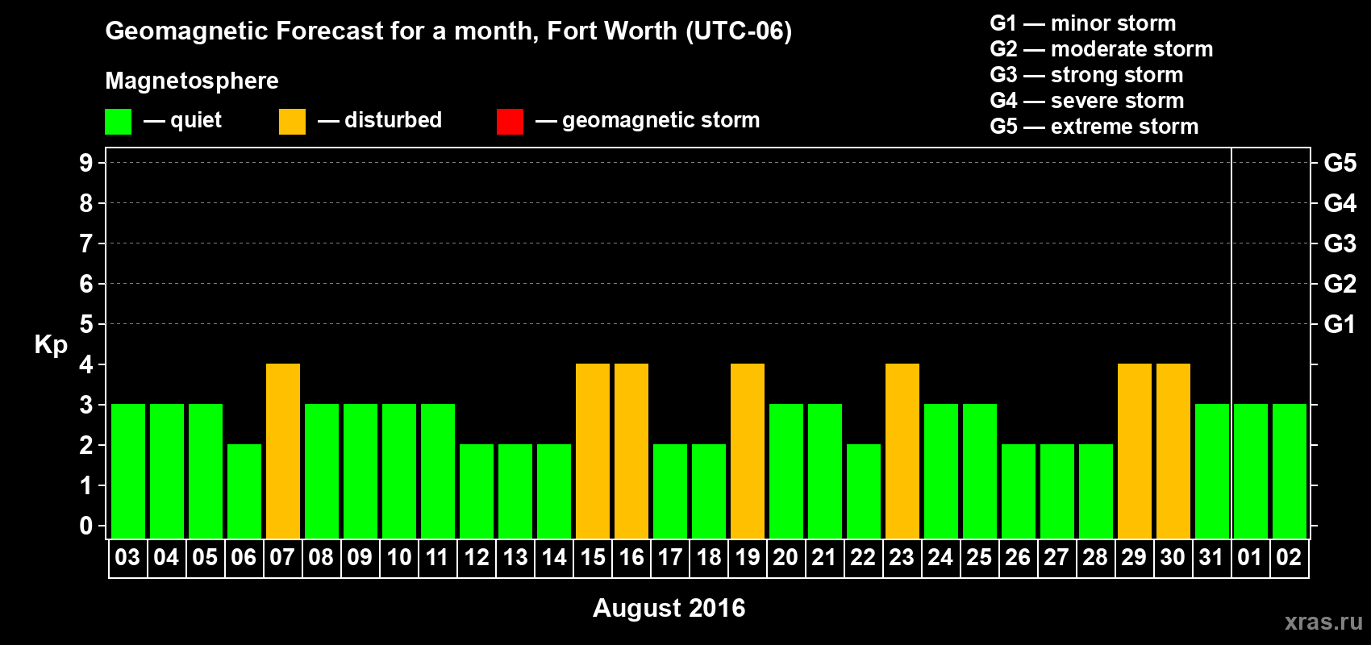Image resolution: width=1371 pixels, height=645 pixels.
Task: Select the green bar for day 12
Action: tap(477, 491)
